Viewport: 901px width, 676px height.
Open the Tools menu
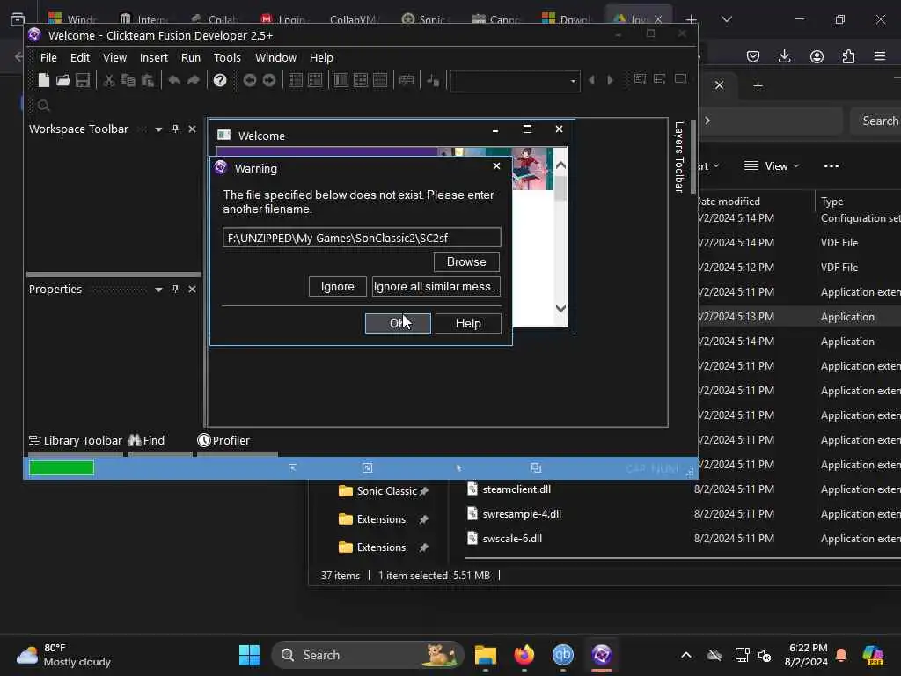click(227, 57)
